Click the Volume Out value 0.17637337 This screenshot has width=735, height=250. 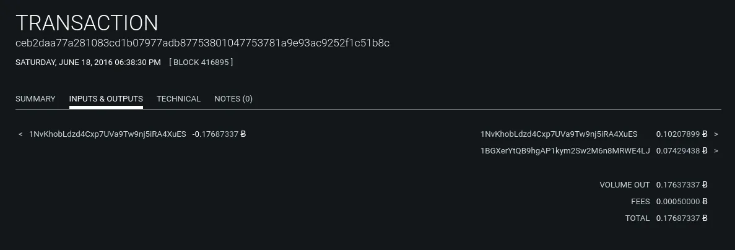(677, 185)
